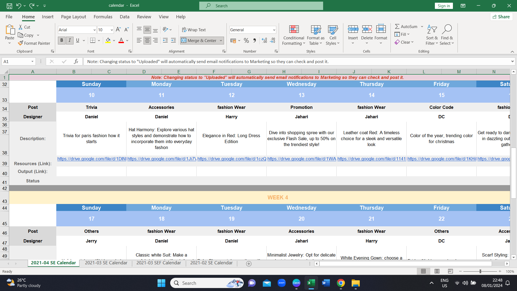Expand the General number format dropdown
The height and width of the screenshot is (291, 517).
(274, 30)
